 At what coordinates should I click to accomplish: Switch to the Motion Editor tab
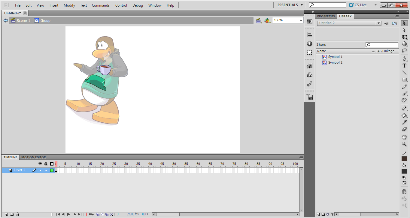34,157
